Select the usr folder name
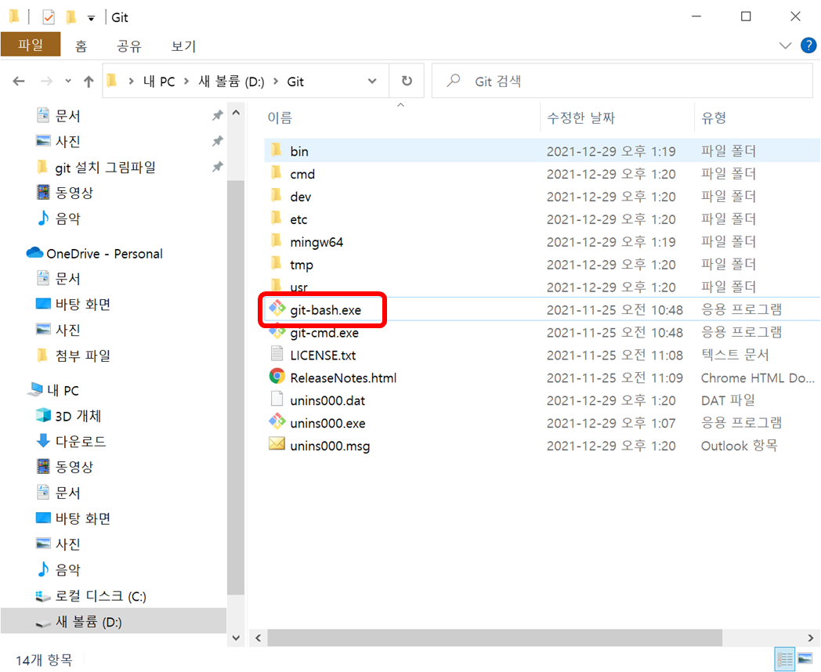821x672 pixels. point(299,287)
